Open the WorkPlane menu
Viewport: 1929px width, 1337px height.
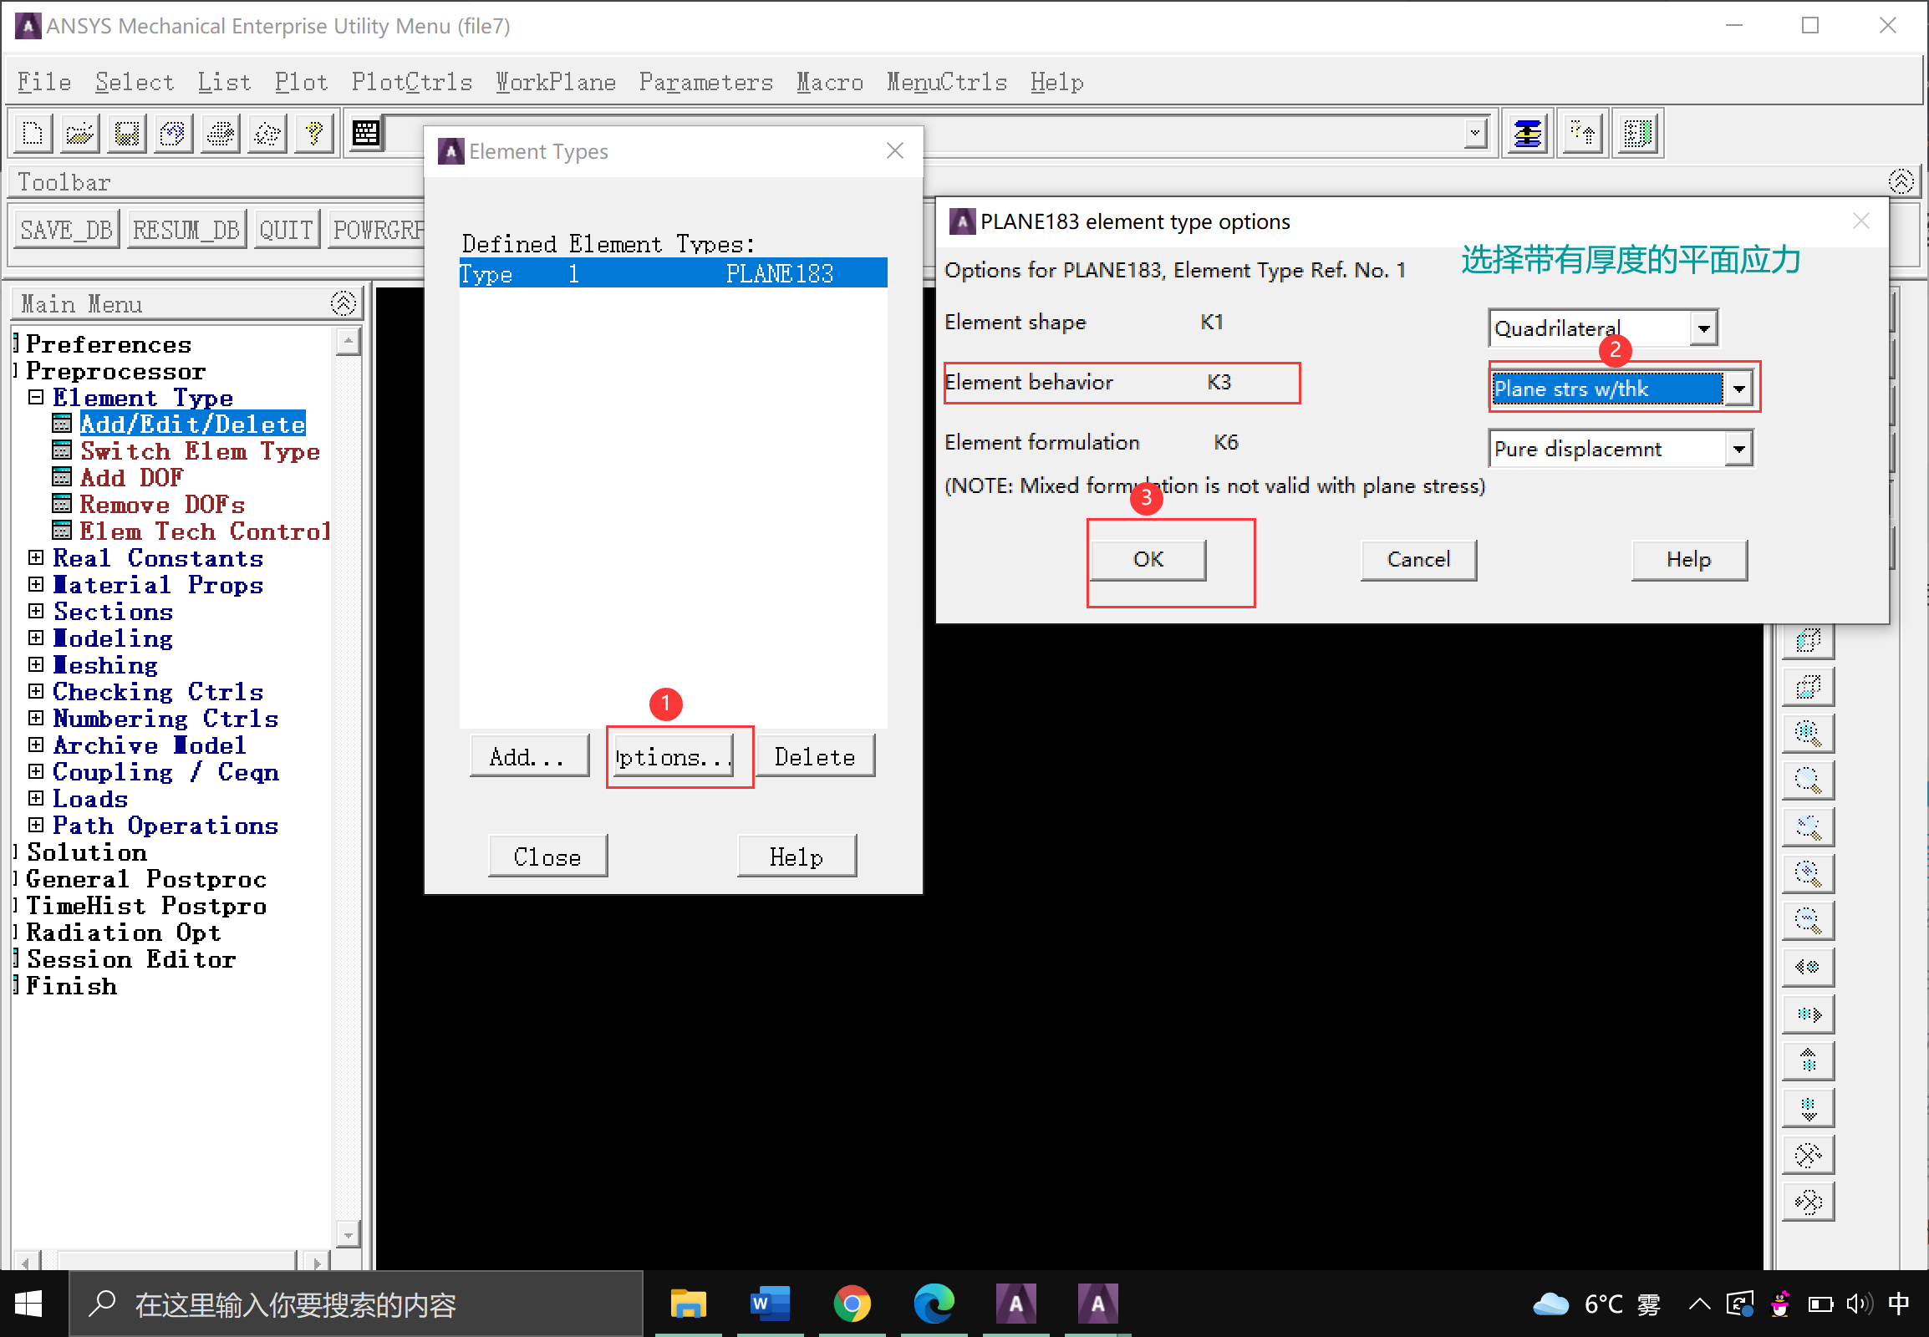[x=556, y=82]
